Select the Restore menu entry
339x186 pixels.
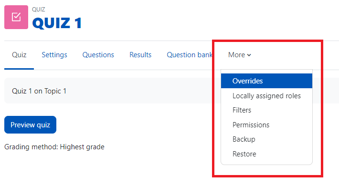click(266, 154)
